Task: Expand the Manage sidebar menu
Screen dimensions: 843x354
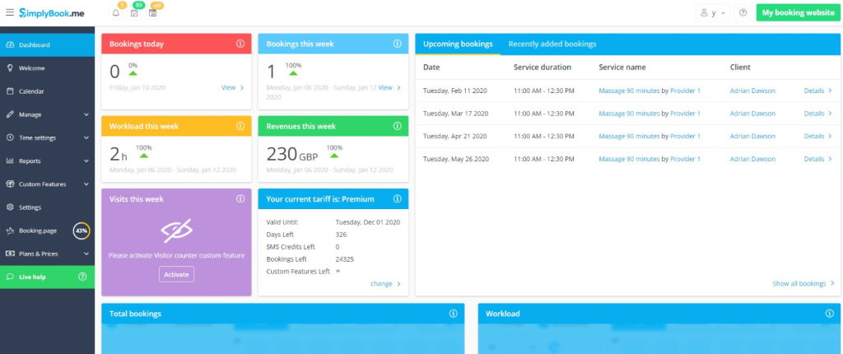Action: coord(47,114)
